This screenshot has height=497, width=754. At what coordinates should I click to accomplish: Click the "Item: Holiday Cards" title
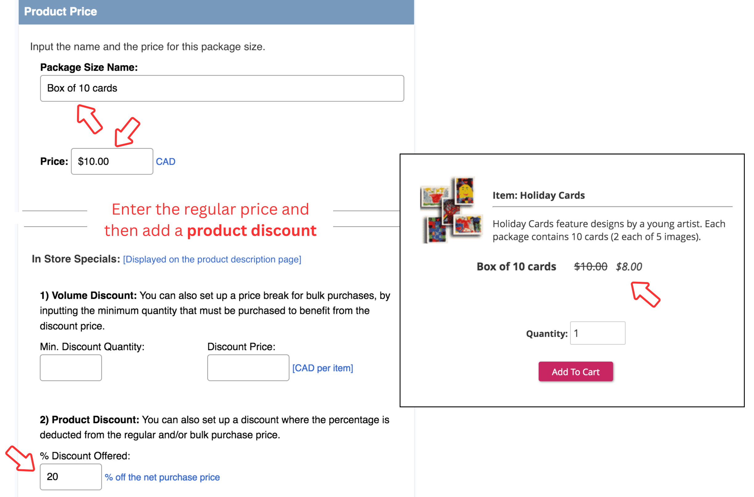click(x=539, y=195)
